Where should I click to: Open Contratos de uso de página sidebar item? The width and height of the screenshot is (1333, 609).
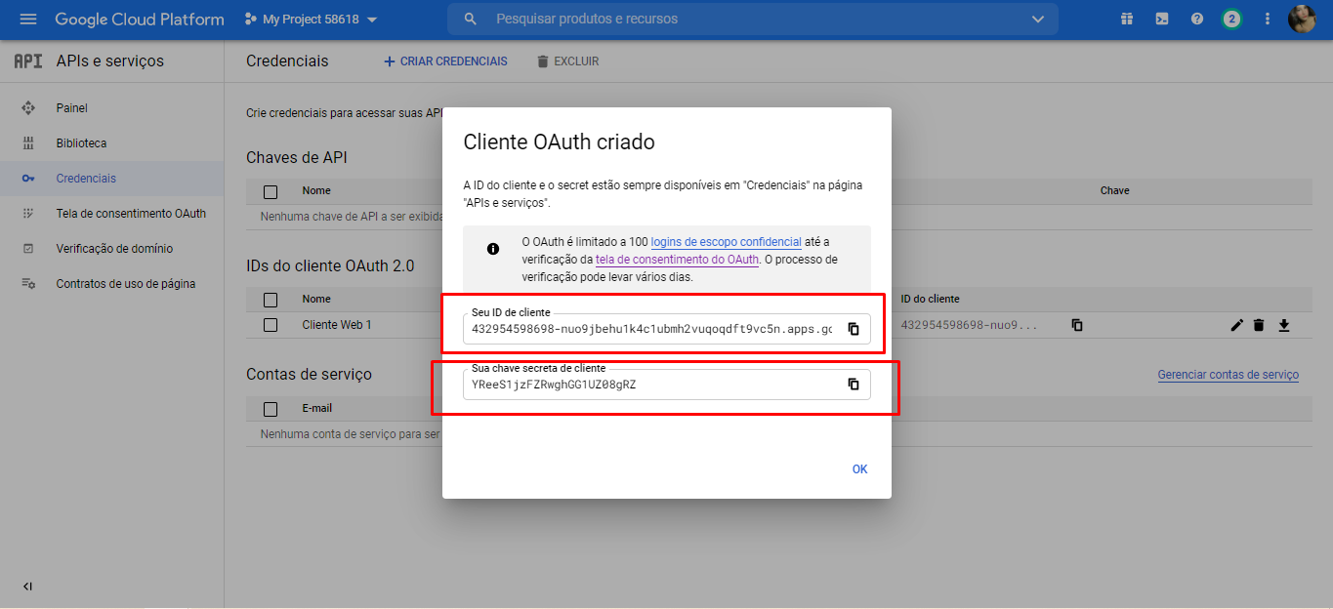(126, 284)
